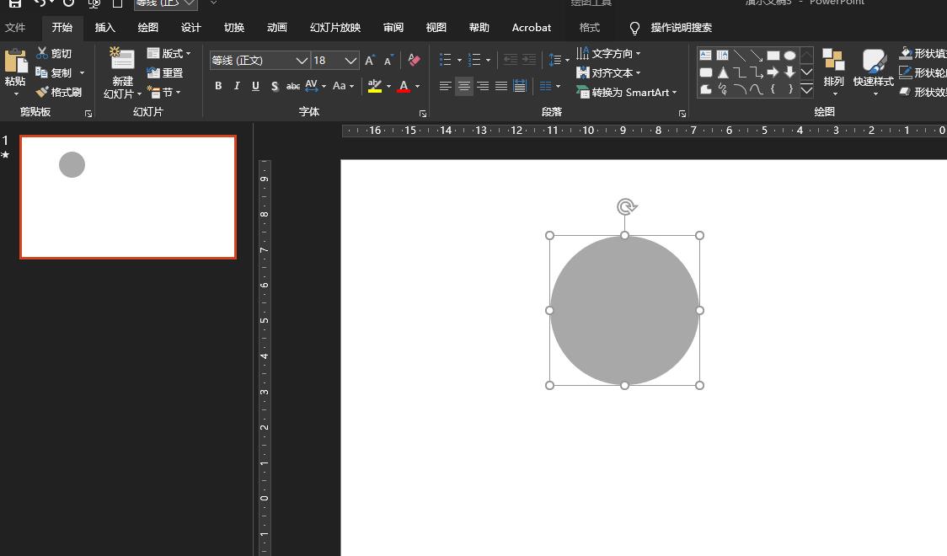This screenshot has height=556, width=947.
Task: Click Reset (重置) slide icon
Action: coord(153,72)
